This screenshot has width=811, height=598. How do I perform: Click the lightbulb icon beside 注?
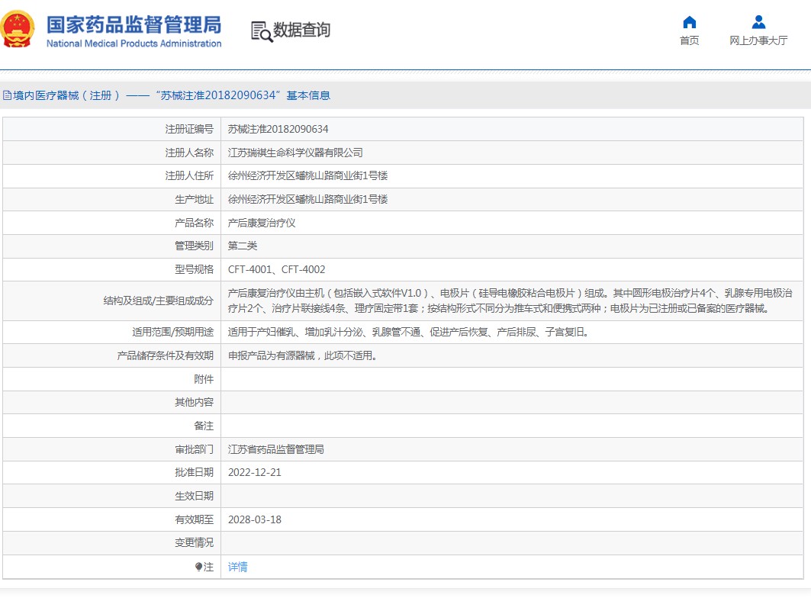tap(198, 567)
